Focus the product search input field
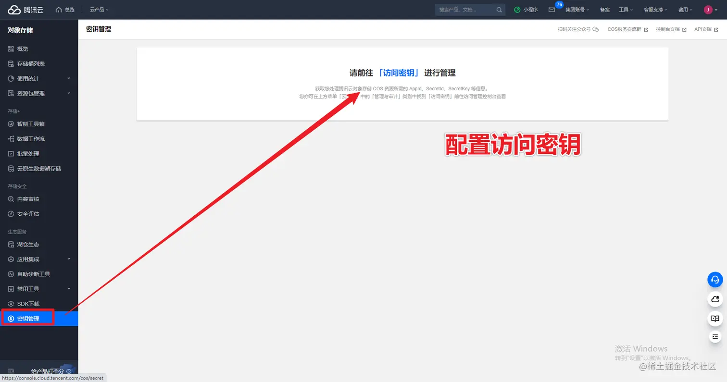The image size is (727, 382). 465,10
